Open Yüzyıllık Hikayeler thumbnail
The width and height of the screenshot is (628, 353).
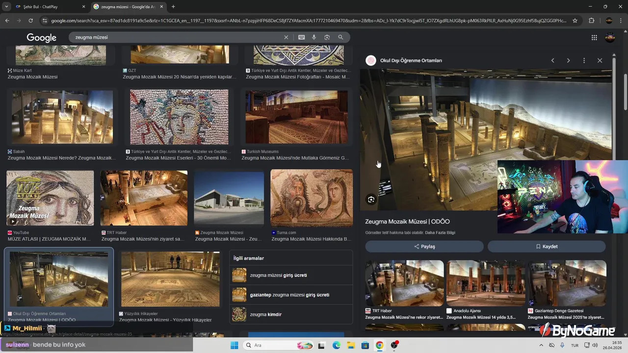tap(170, 279)
